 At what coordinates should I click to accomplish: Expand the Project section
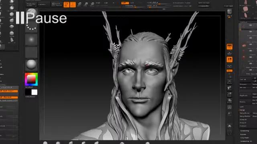[x=243, y=123]
